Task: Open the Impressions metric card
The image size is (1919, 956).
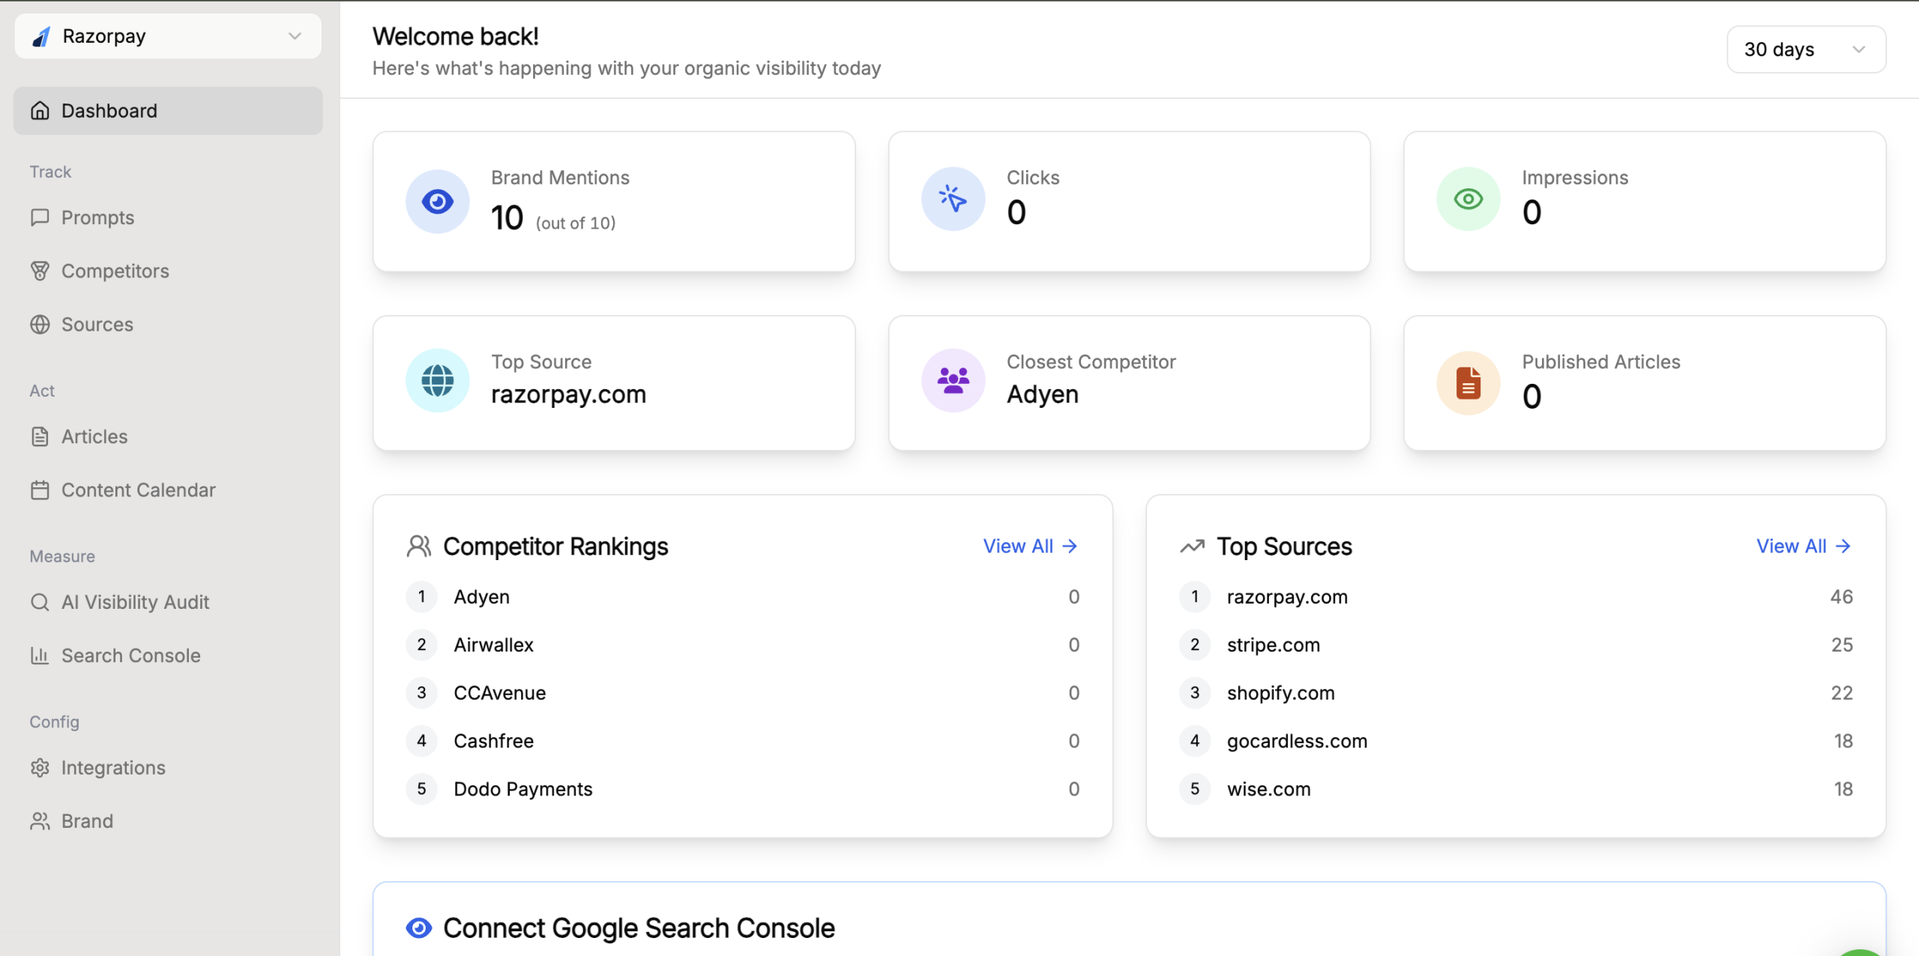Action: pos(1645,202)
